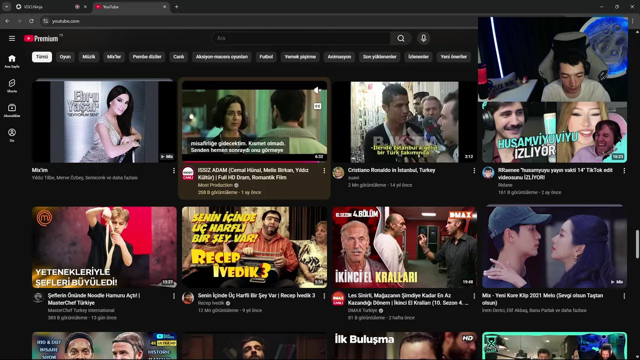Open more options for RRaenee video
The height and width of the screenshot is (360, 640).
(624, 170)
